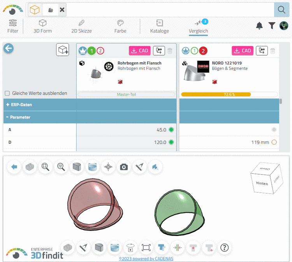Delete NORO 1221019 with trash icon

pos(273,51)
